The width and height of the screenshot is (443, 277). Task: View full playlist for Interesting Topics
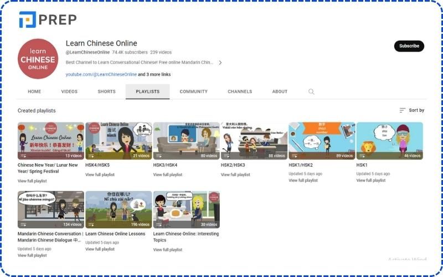tap(168, 250)
